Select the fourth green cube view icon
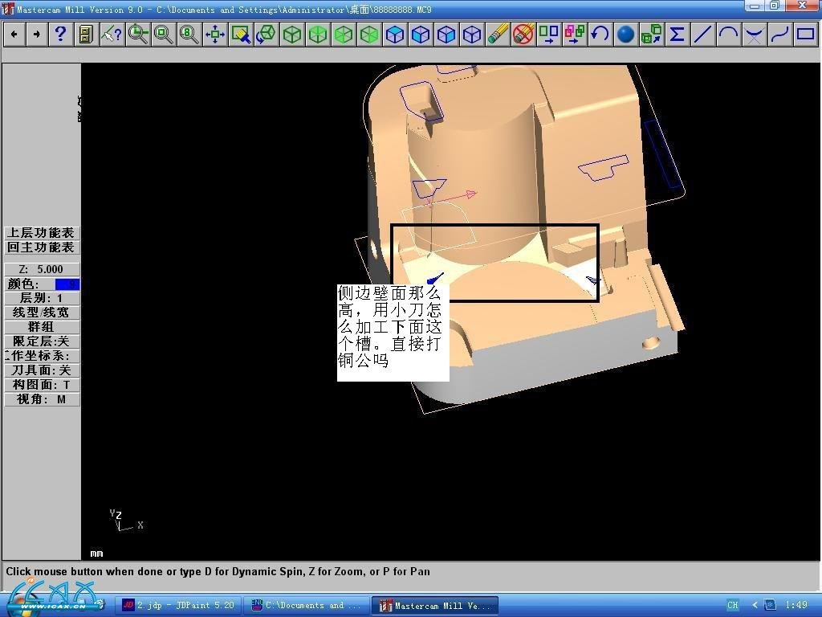Image resolution: width=822 pixels, height=617 pixels. [368, 35]
